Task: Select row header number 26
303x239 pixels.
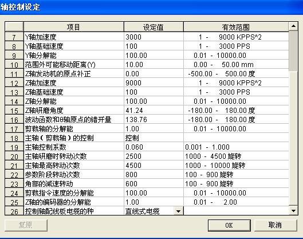Action: (x=14, y=211)
